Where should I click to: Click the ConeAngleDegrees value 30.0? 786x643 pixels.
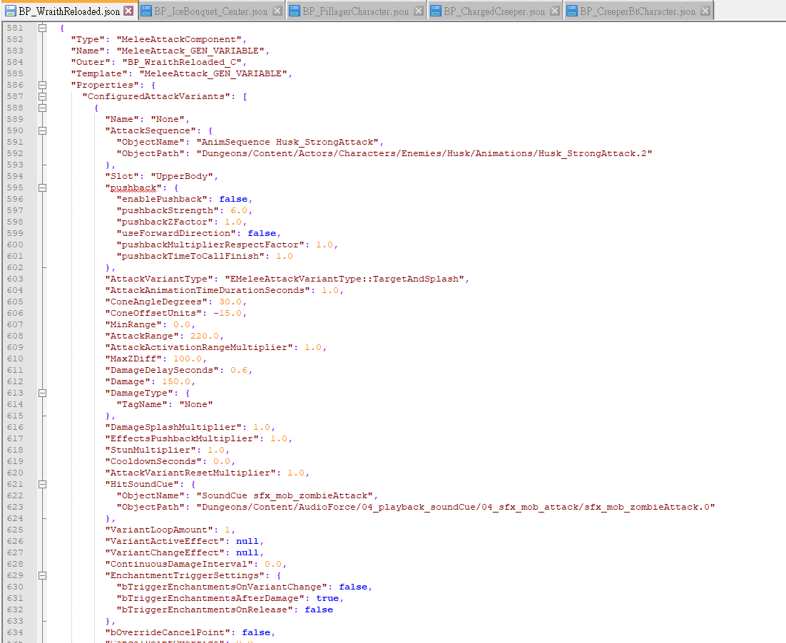click(x=230, y=302)
